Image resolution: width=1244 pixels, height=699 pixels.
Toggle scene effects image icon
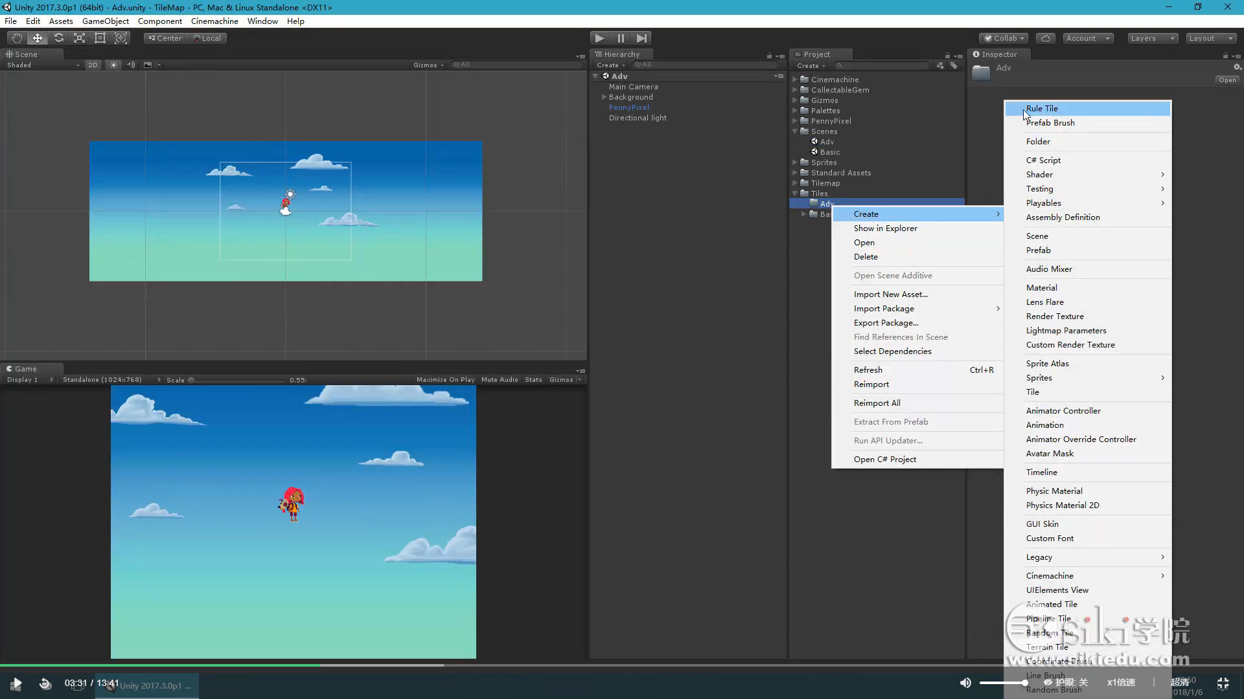coord(148,65)
